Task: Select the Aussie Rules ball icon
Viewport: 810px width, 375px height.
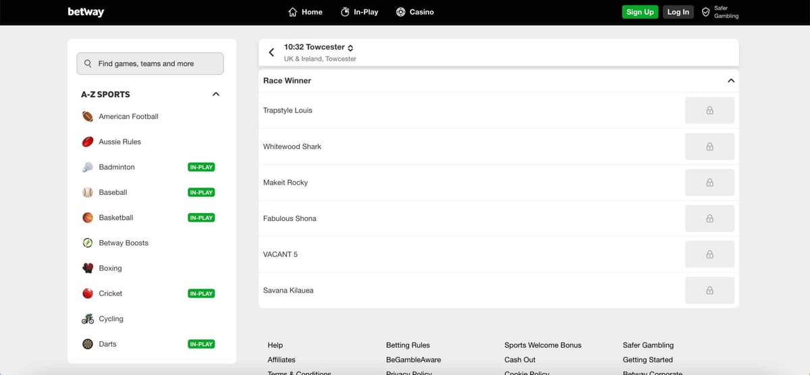Action: click(88, 142)
